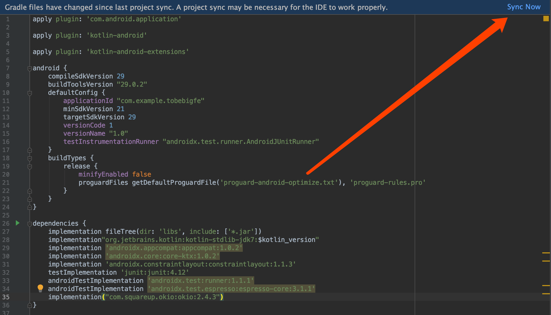Jump to the core-ktx warning stripe mark
The height and width of the screenshot is (315, 551).
pos(546,261)
